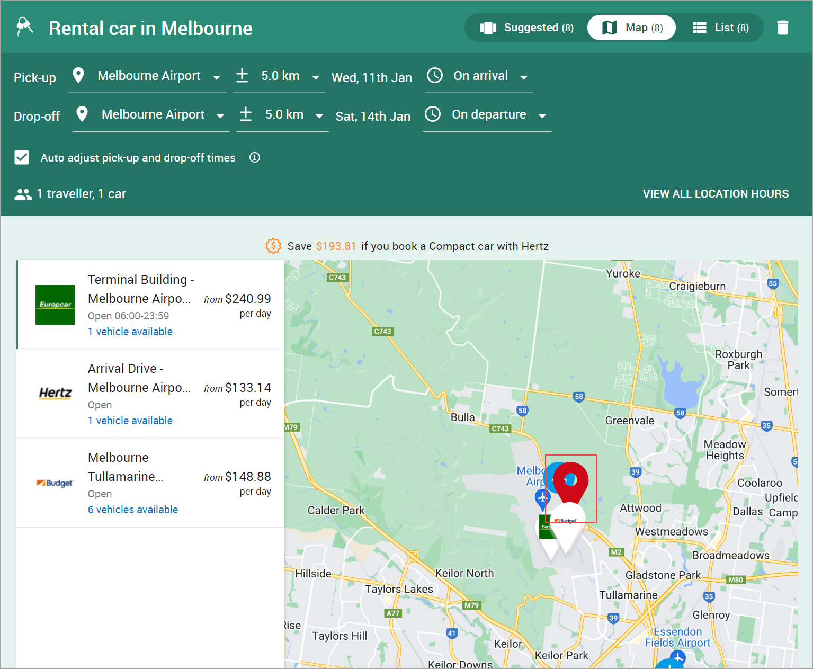The height and width of the screenshot is (669, 813).
Task: Click the drop-off time clock icon
Action: point(433,114)
